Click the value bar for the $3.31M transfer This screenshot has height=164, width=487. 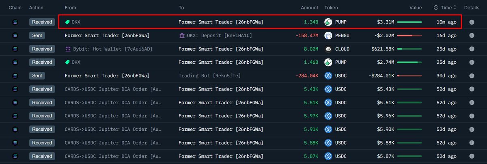click(409, 22)
